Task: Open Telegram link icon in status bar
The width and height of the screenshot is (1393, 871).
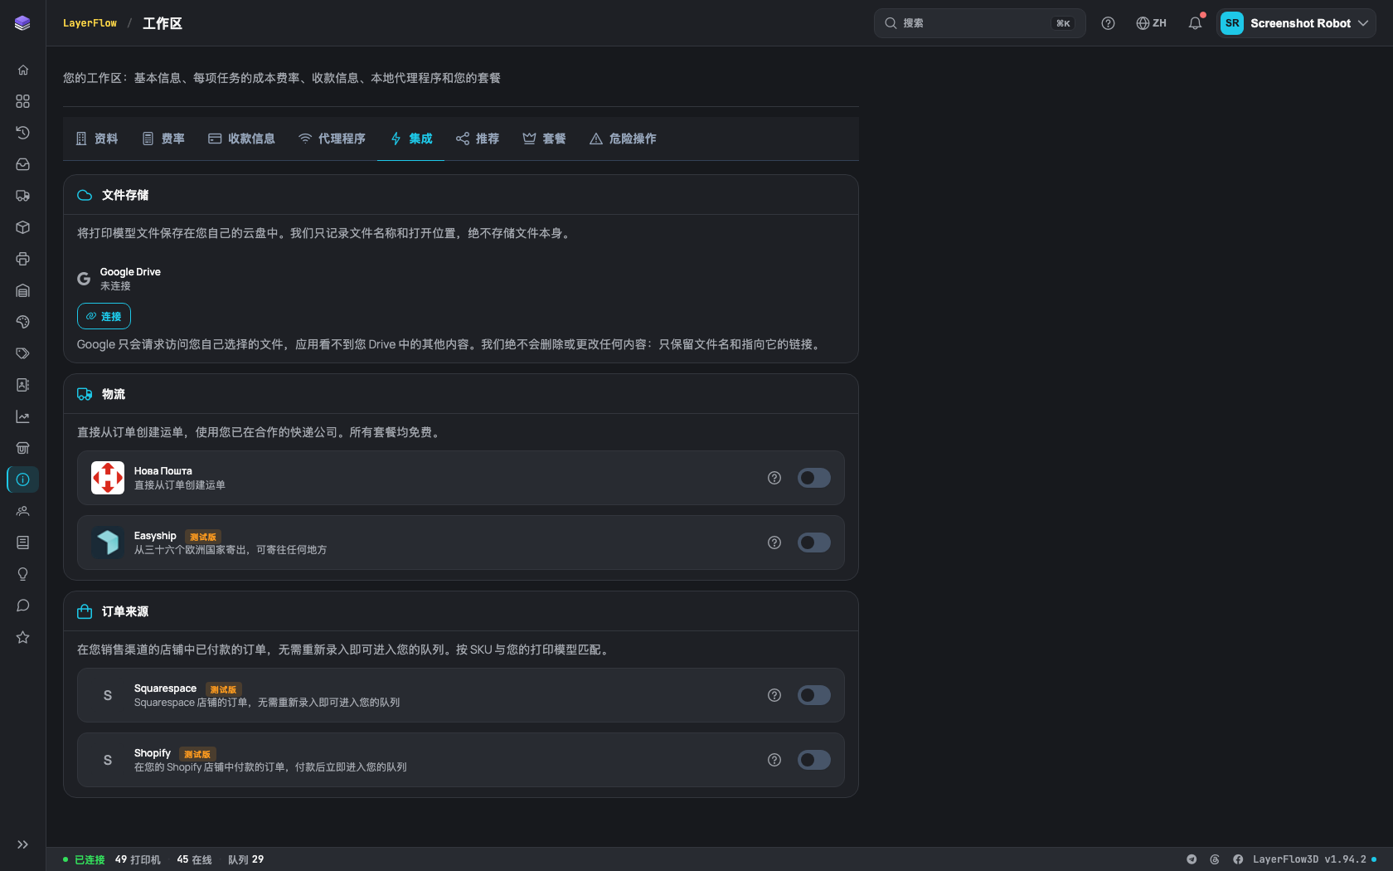Action: pyautogui.click(x=1192, y=859)
